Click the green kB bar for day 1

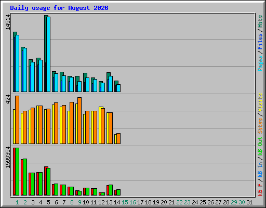(x=17, y=172)
